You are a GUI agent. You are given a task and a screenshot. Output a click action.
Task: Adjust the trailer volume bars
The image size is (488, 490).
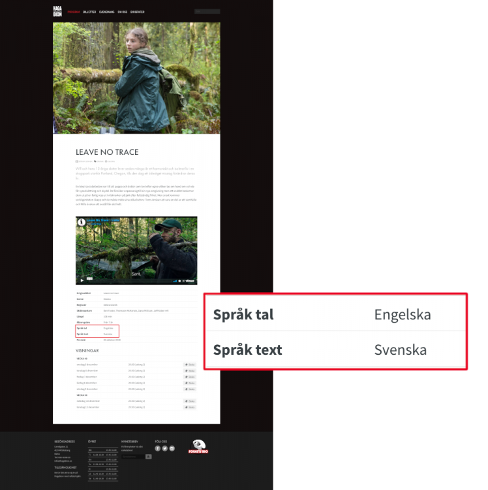175,281
